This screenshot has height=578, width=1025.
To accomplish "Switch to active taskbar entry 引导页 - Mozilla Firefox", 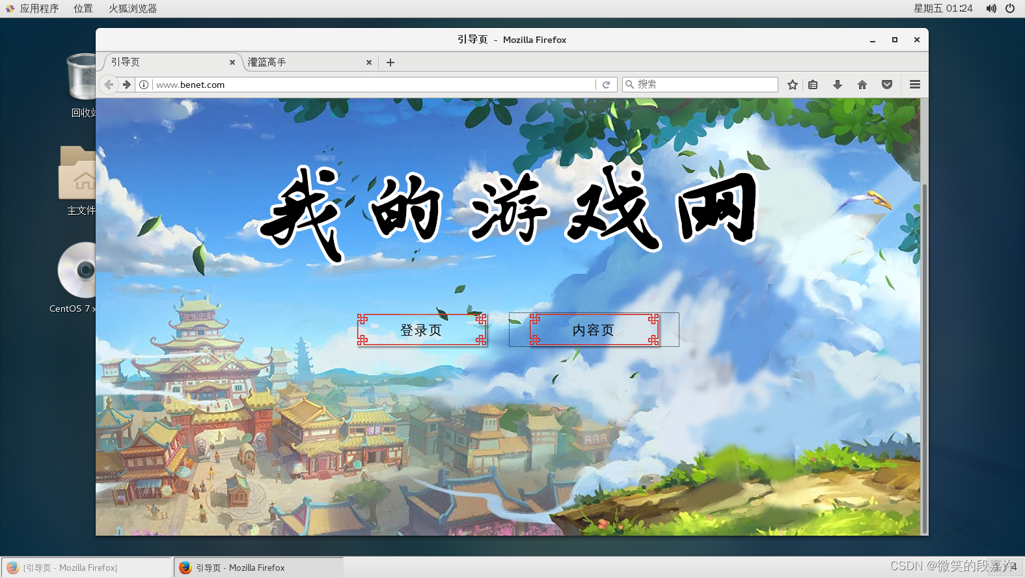I will pyautogui.click(x=258, y=568).
